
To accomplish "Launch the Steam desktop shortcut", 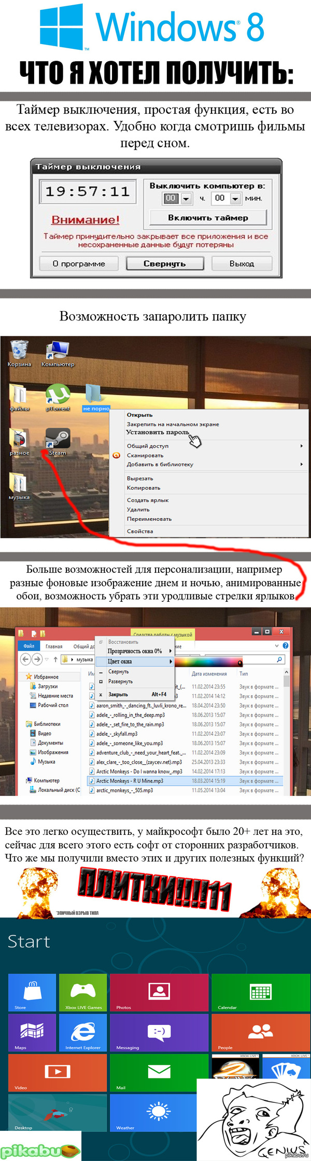I will click(x=58, y=442).
